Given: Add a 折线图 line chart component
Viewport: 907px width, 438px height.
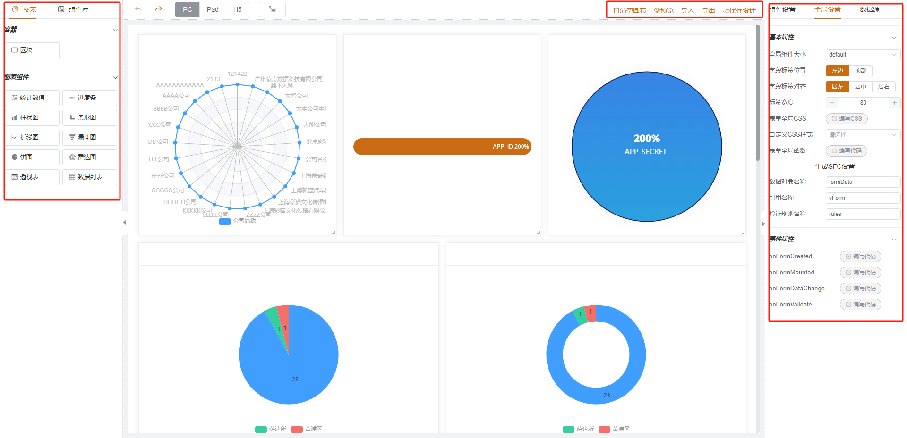Looking at the screenshot, I should click(x=33, y=138).
